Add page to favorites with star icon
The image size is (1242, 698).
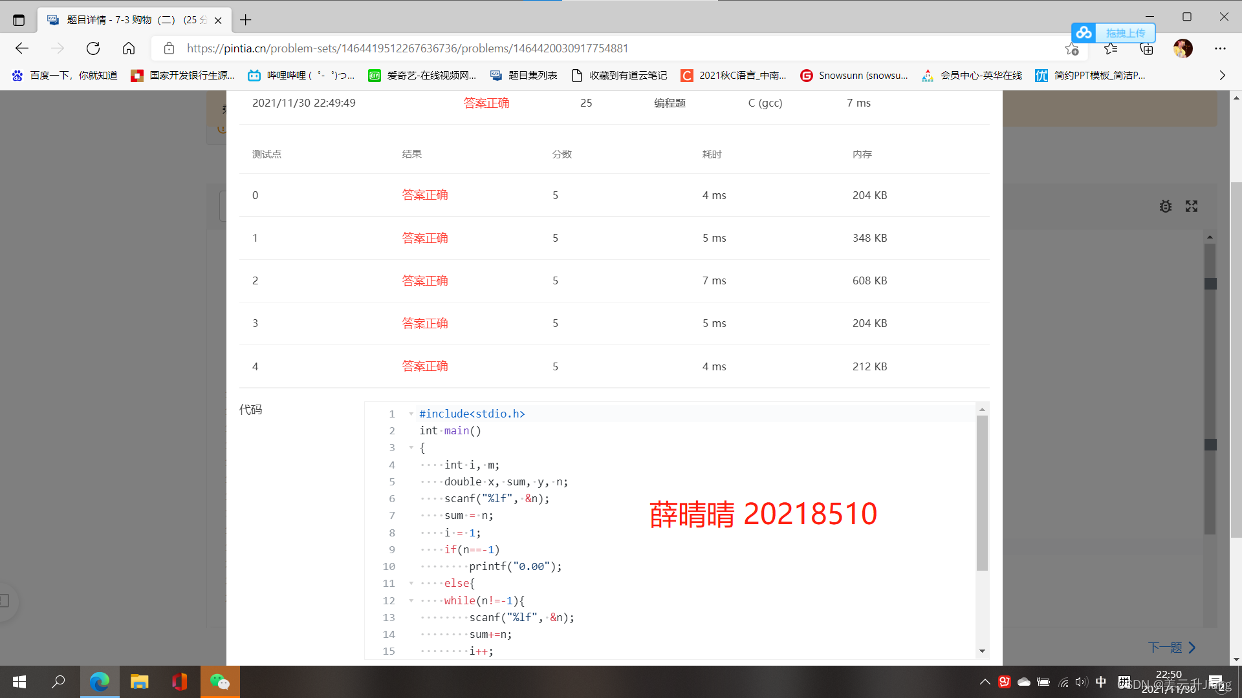[1071, 49]
